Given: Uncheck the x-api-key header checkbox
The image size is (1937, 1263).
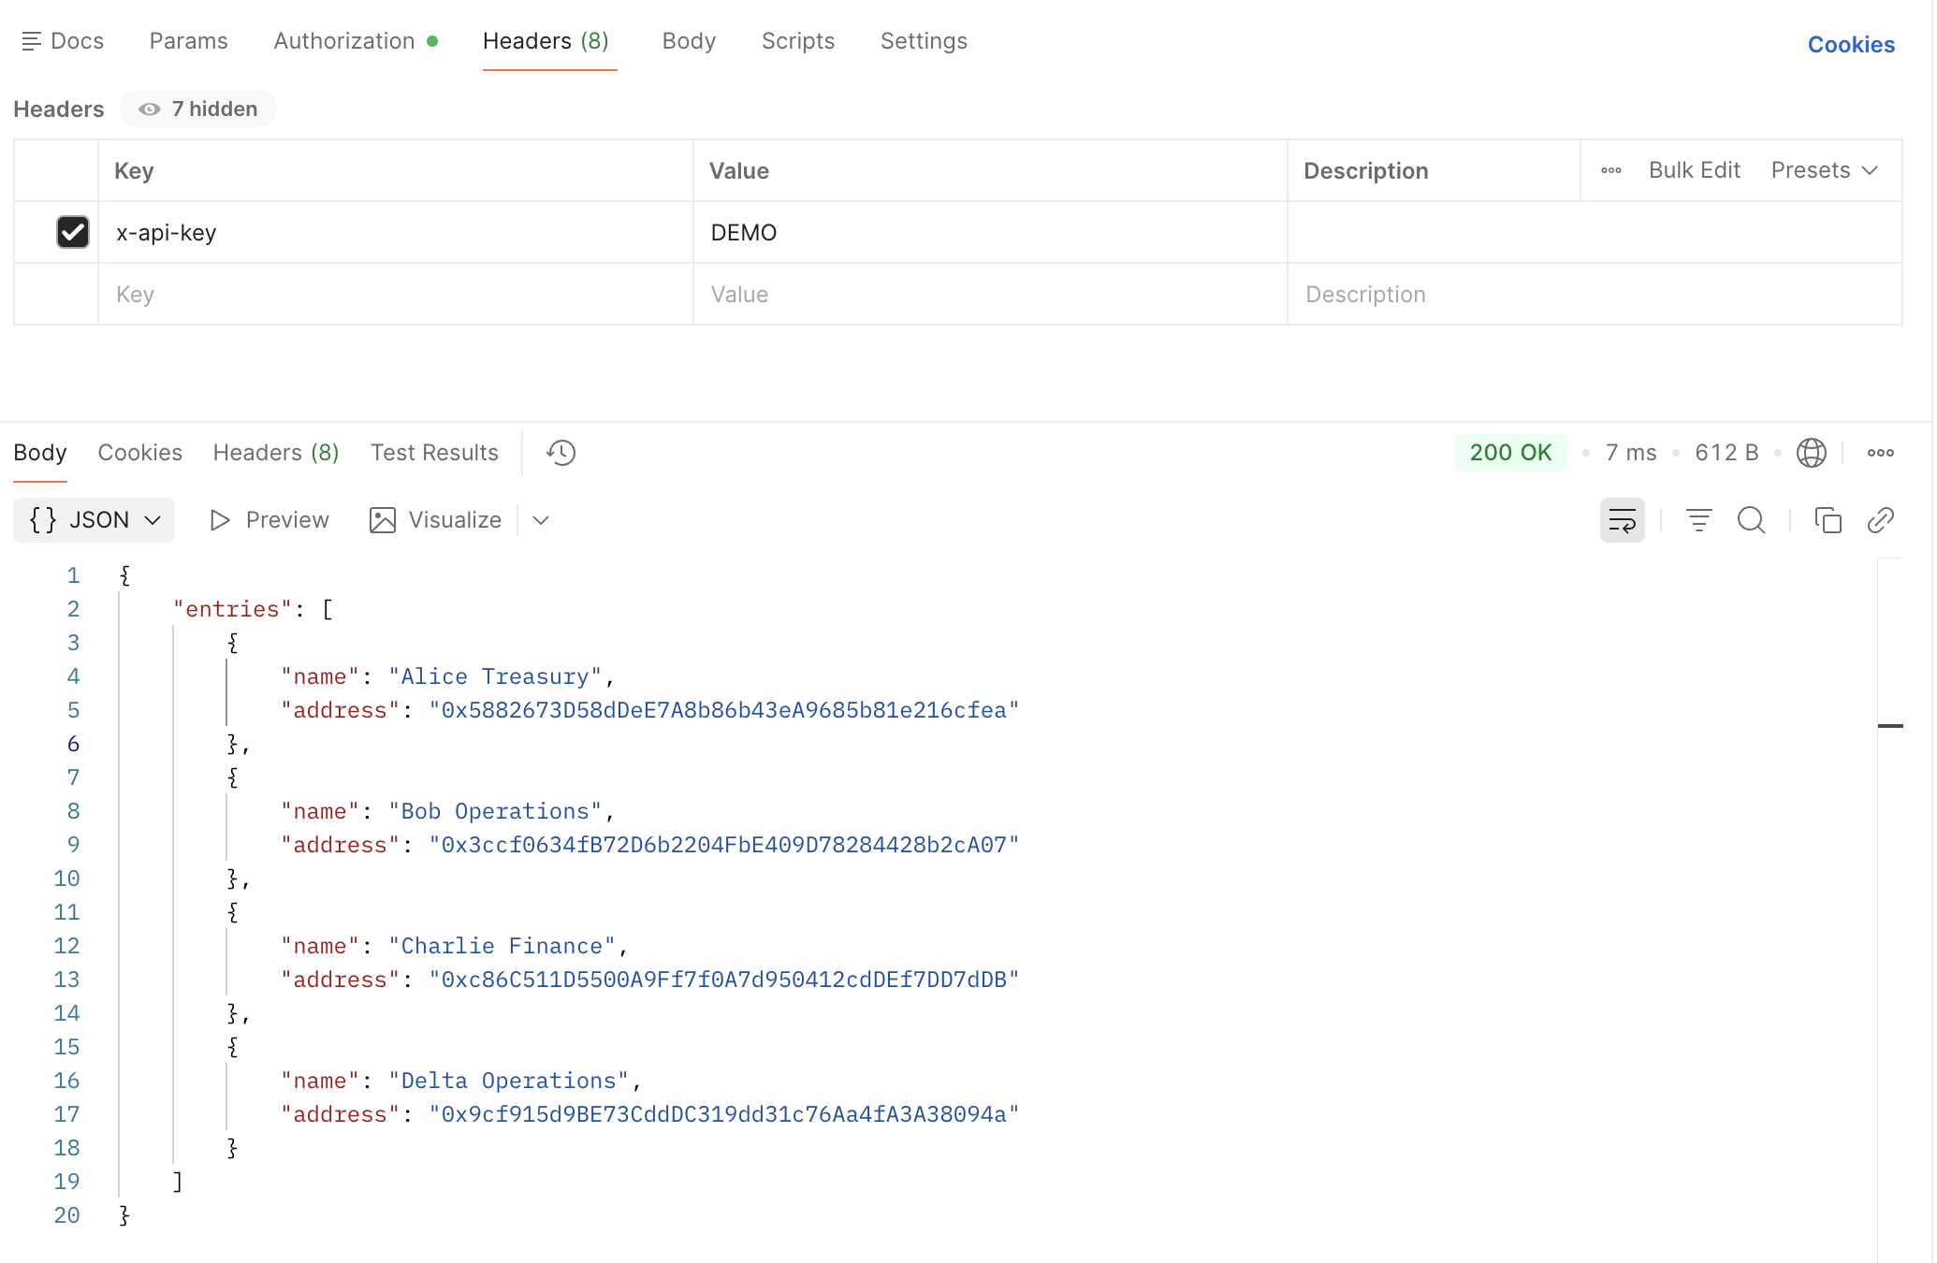Looking at the screenshot, I should [x=73, y=232].
